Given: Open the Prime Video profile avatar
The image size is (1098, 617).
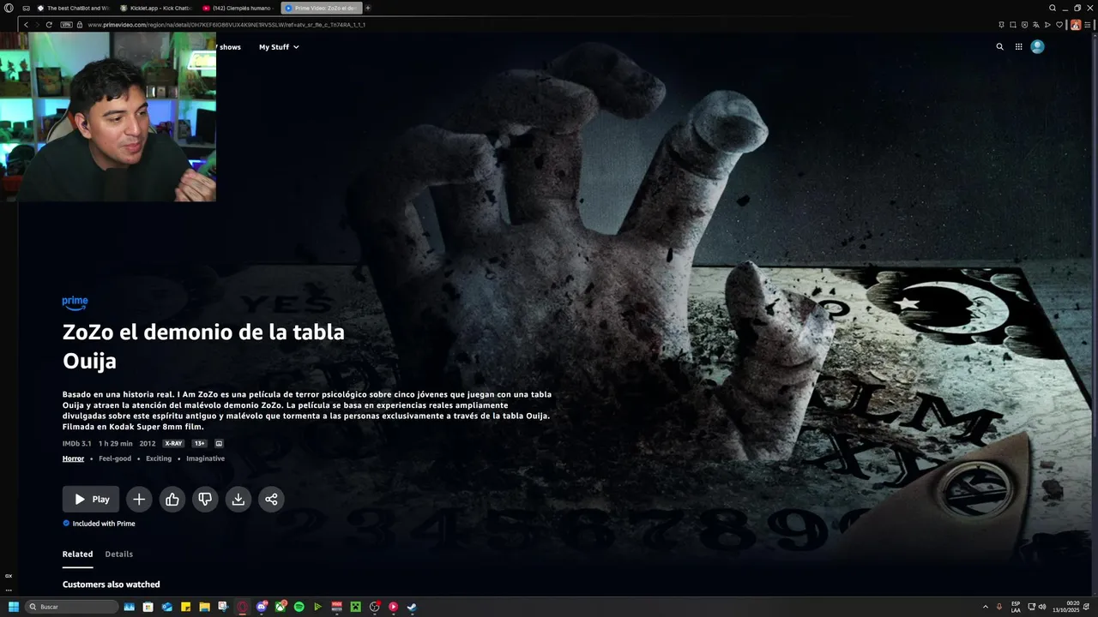Looking at the screenshot, I should (x=1037, y=47).
